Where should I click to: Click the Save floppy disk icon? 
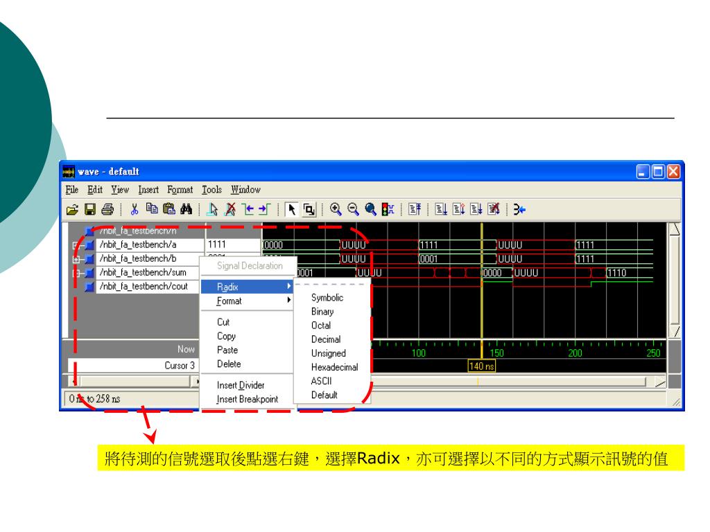point(90,209)
